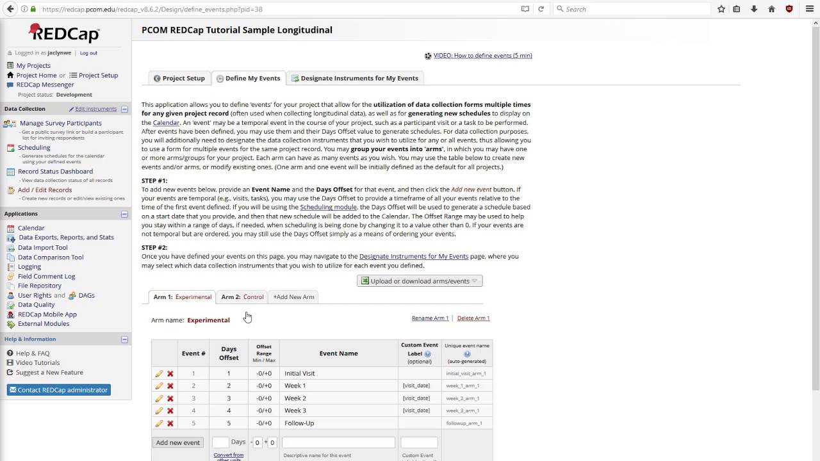The image size is (820, 461).
Task: Select the Define My Events tab
Action: [249, 78]
